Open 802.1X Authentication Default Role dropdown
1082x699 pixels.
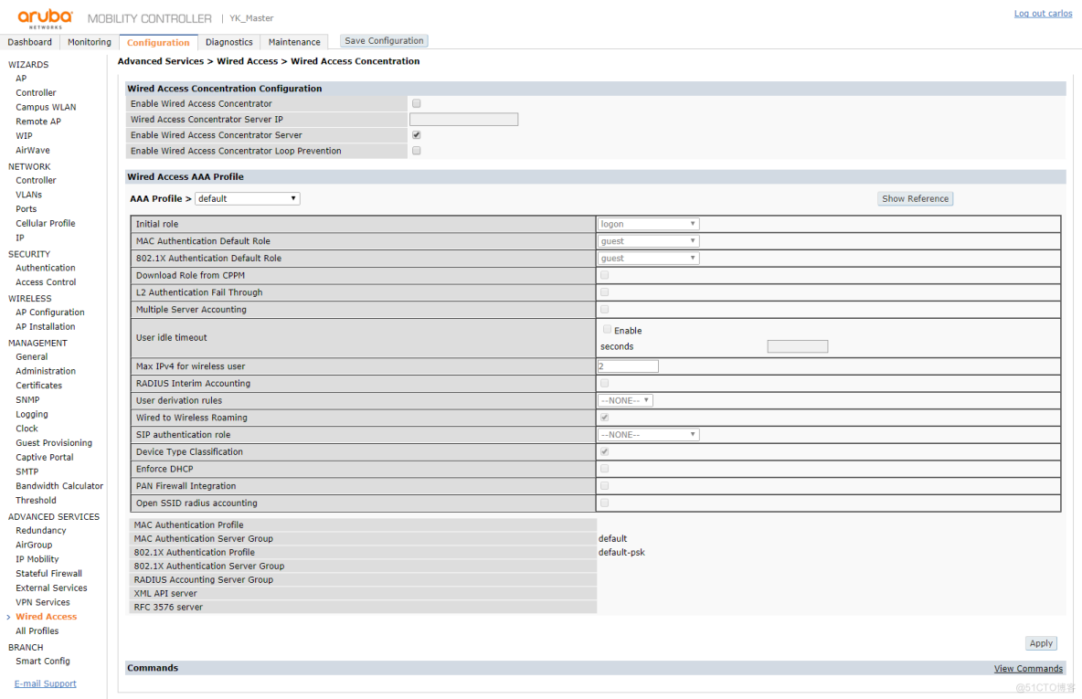click(x=648, y=258)
